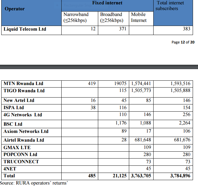198x187 pixels.
Task: Click the 'Total' row label
Action: point(9,176)
